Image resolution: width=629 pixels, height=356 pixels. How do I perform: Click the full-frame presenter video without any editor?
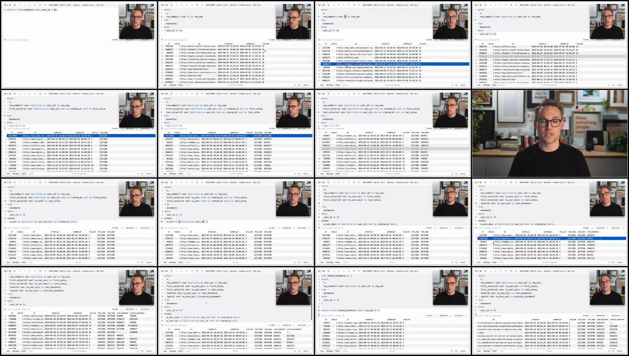(x=550, y=133)
